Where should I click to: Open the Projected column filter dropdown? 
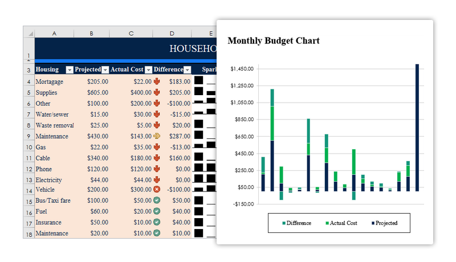105,69
